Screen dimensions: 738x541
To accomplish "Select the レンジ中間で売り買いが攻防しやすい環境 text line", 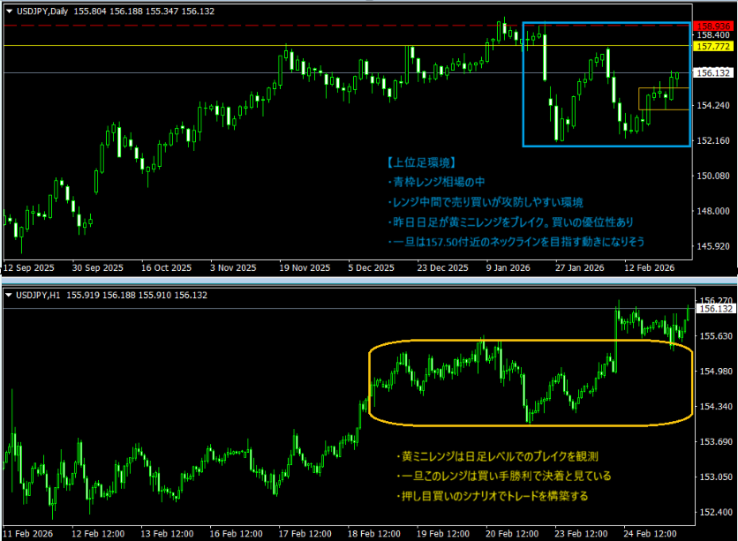I will click(486, 202).
